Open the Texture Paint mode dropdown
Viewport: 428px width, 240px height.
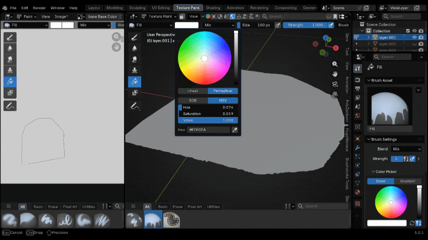[158, 16]
